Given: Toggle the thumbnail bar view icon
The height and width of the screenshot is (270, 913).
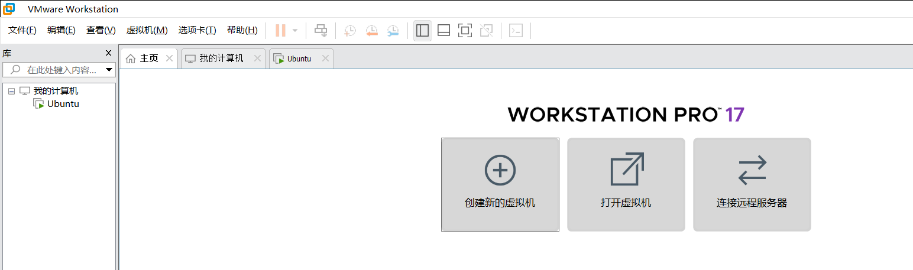Looking at the screenshot, I should (x=443, y=30).
